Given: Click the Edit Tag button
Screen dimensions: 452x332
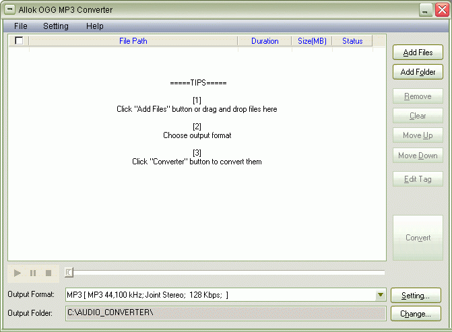Looking at the screenshot, I should point(418,179).
